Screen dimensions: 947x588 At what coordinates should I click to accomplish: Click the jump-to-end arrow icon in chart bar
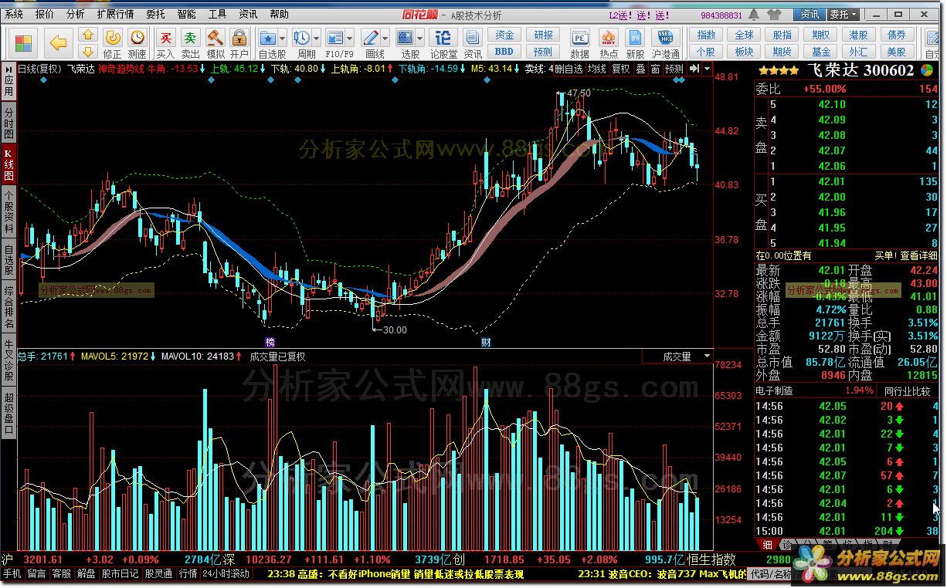[x=693, y=69]
